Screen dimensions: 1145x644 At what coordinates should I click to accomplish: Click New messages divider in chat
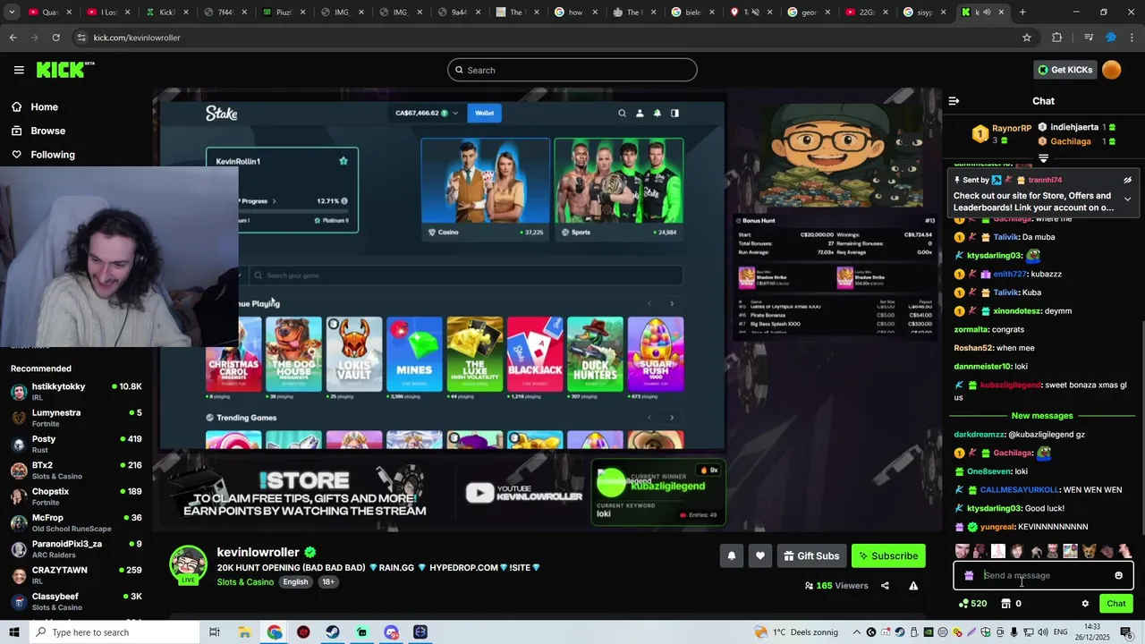coord(1042,416)
